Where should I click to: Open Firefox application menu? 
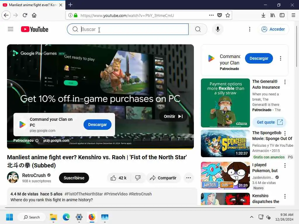click(x=293, y=15)
